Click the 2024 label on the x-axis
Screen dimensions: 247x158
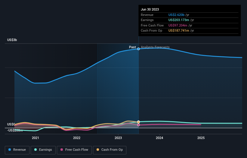tap(159, 138)
